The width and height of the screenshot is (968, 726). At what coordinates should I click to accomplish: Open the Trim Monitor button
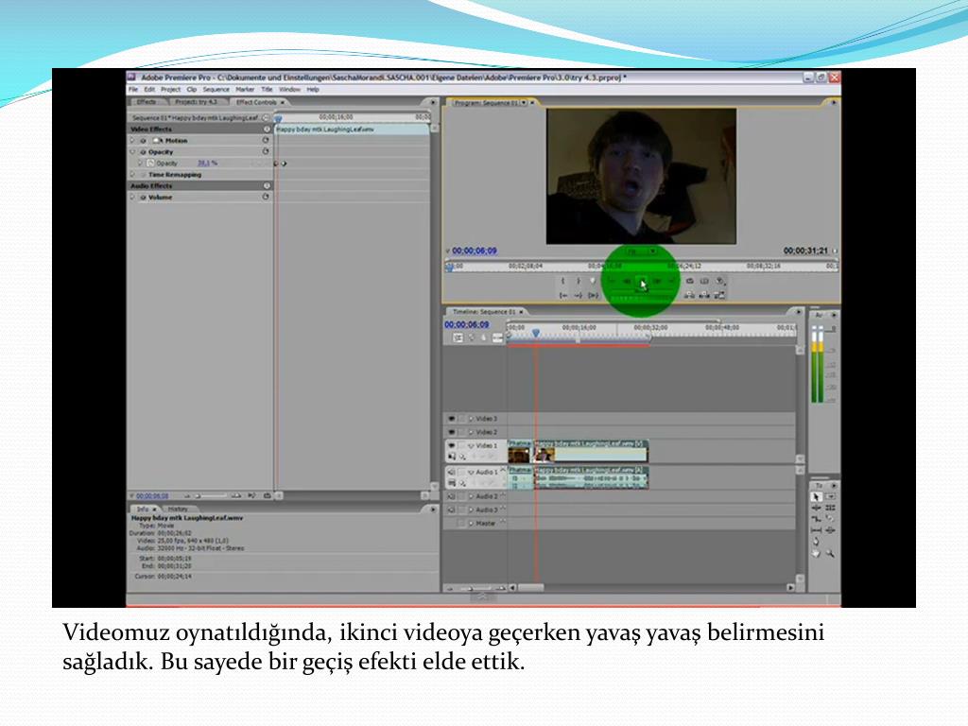[719, 296]
